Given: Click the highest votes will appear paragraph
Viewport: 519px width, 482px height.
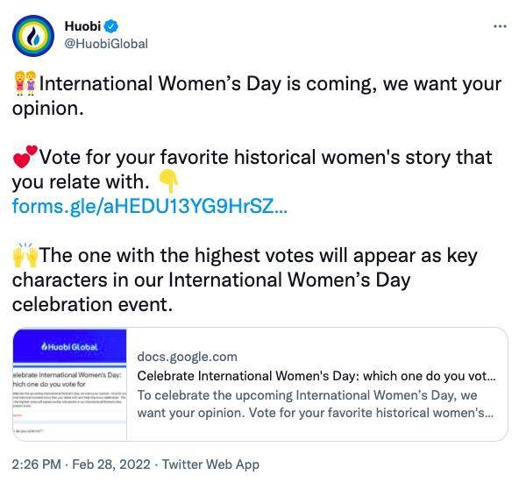Looking at the screenshot, I should [x=245, y=280].
